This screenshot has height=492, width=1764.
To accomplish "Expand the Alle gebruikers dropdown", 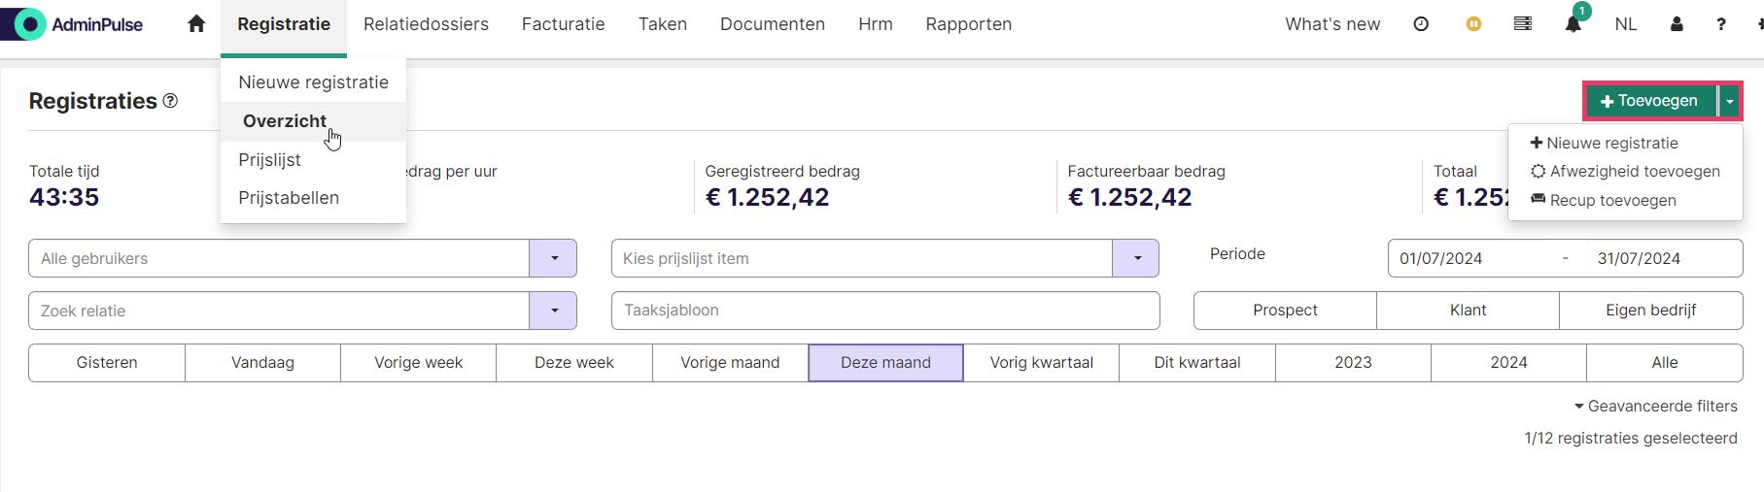I will pos(554,258).
